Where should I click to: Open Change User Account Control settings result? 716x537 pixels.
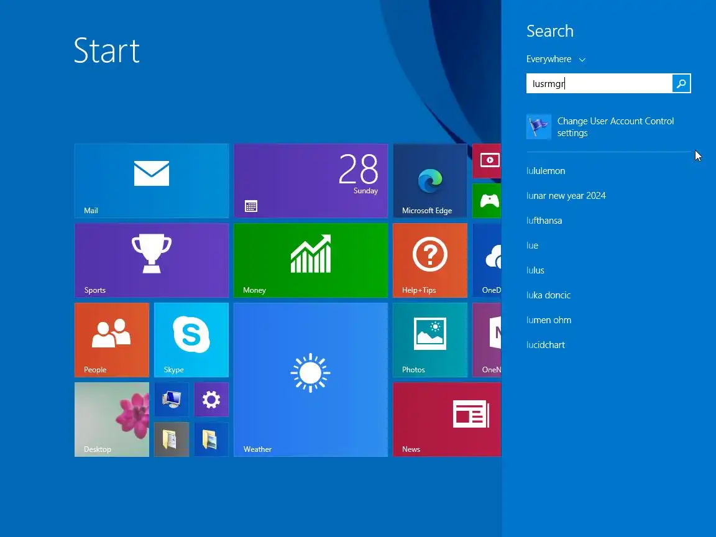[x=608, y=127]
